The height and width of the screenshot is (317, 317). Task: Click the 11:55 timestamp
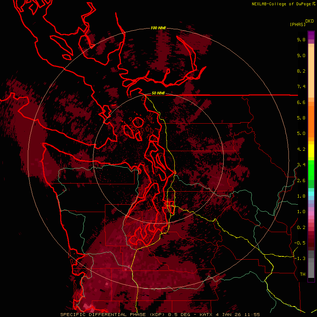point(252,315)
